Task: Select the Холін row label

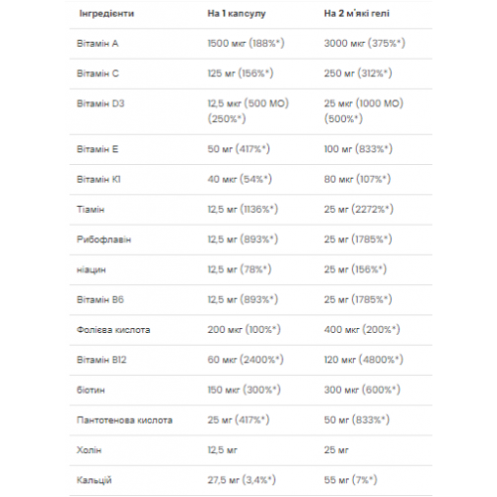Action: click(x=88, y=450)
